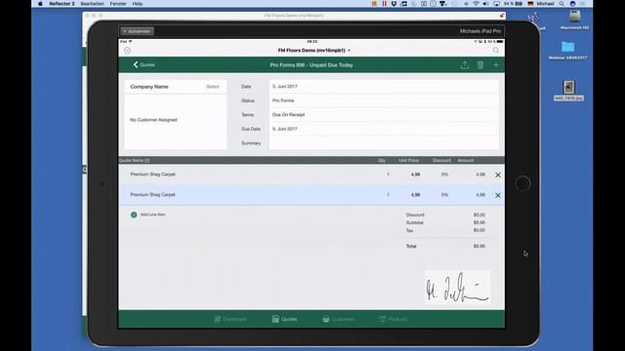The image size is (625, 351).
Task: Tap the share icon in green header
Action: pyautogui.click(x=465, y=65)
